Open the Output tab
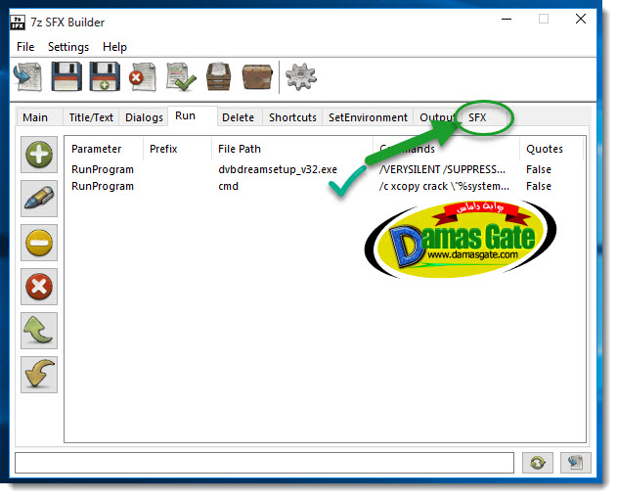The width and height of the screenshot is (617, 498). coord(437,117)
